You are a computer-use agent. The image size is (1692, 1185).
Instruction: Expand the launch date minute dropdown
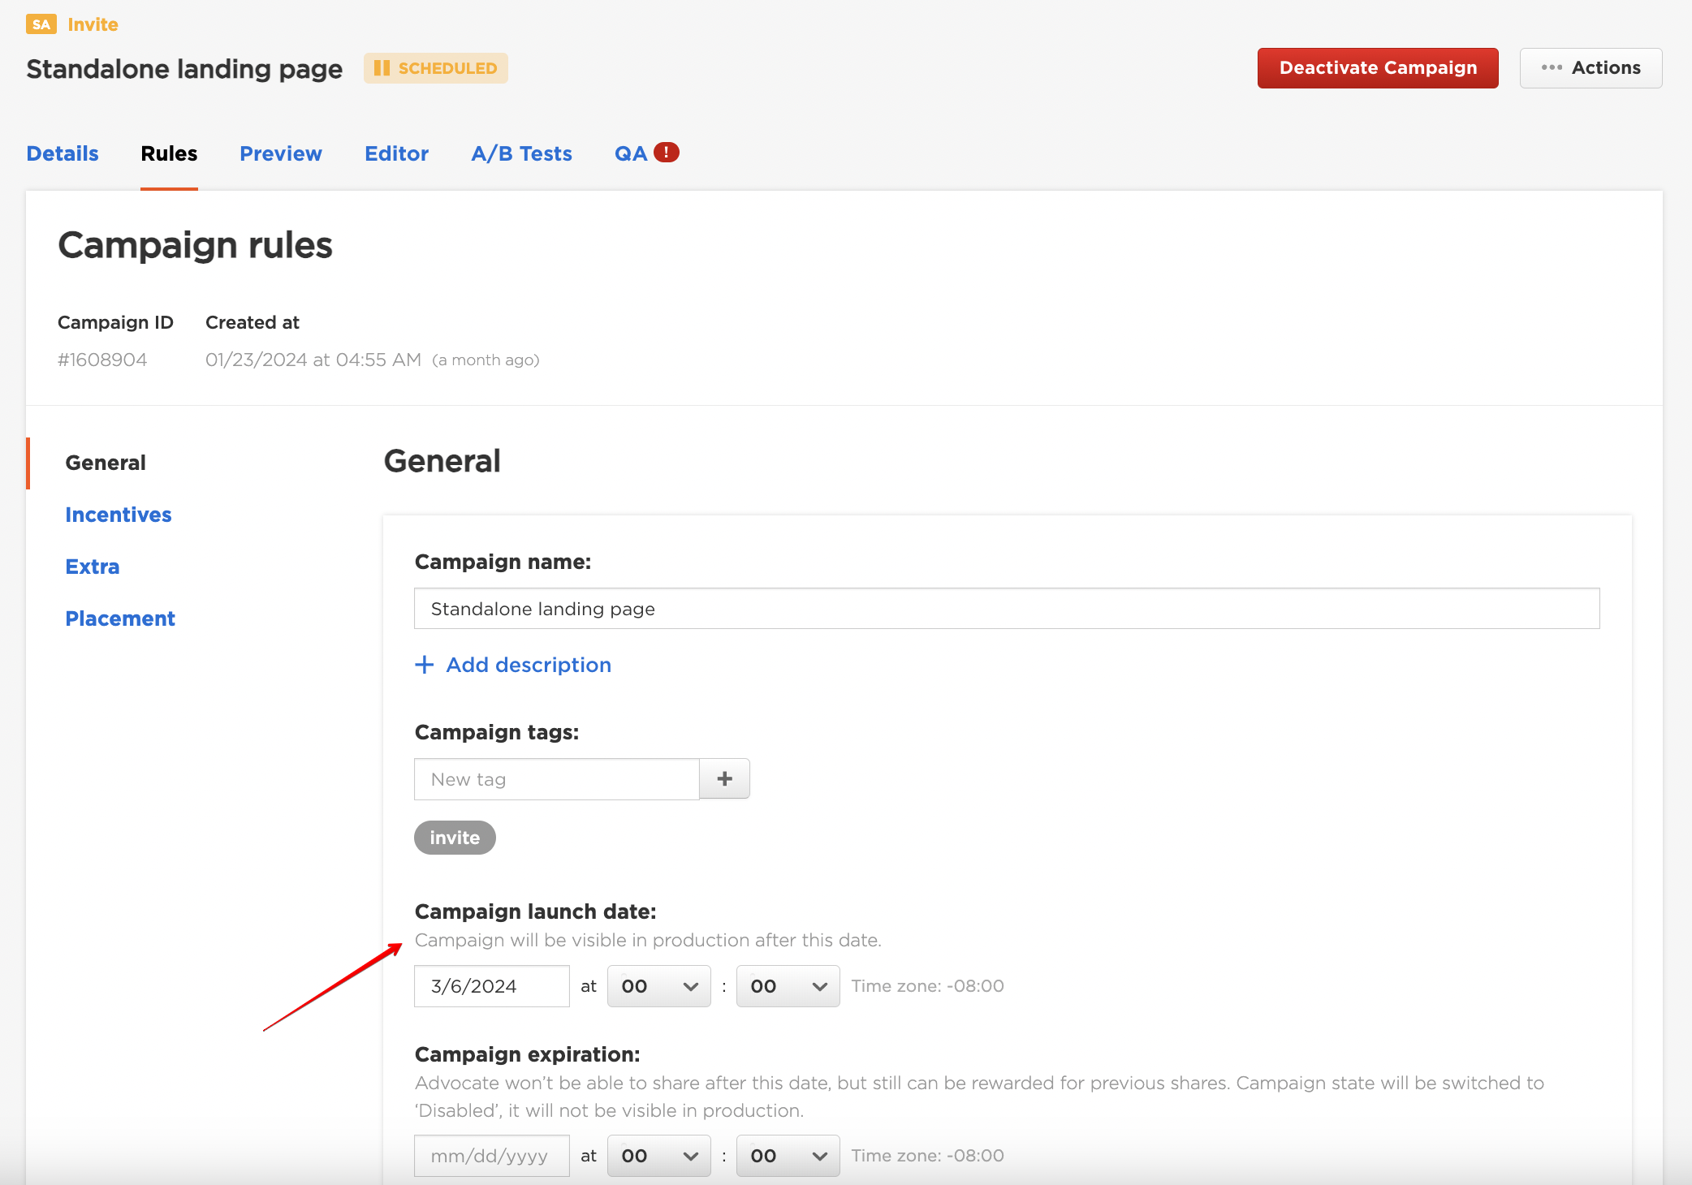pyautogui.click(x=788, y=986)
